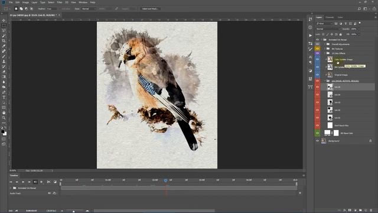Go to first frame in timeline

[11, 182]
